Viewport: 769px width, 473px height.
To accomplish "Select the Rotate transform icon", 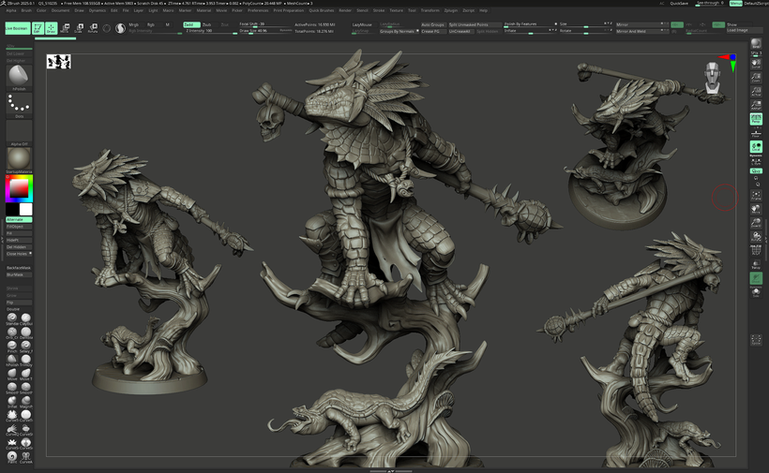I will 92,28.
